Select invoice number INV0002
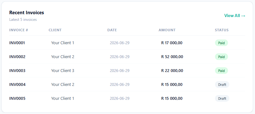The image size is (255, 114). (x=17, y=57)
